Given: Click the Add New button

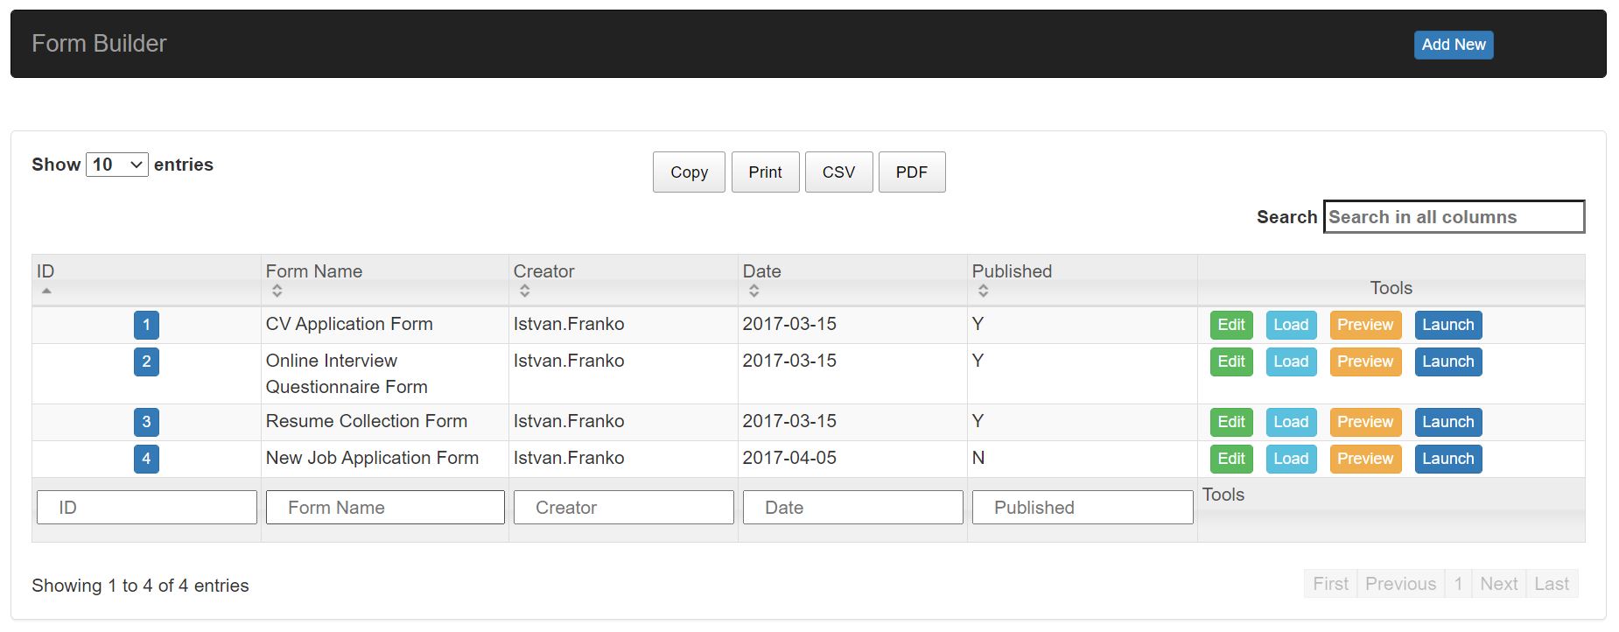Looking at the screenshot, I should 1453,45.
